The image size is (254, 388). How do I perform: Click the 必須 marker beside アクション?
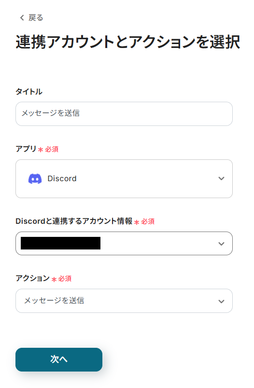pos(65,279)
